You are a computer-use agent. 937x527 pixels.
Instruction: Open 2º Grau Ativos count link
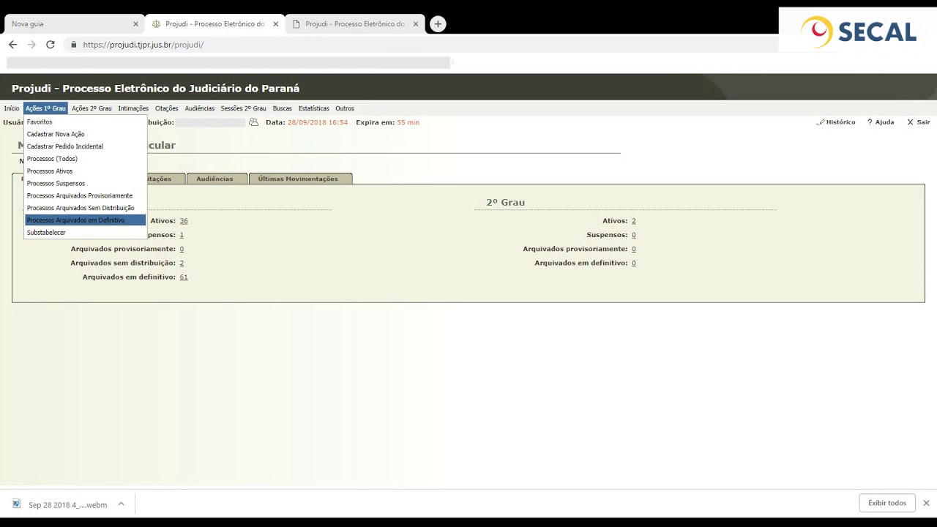tap(634, 221)
